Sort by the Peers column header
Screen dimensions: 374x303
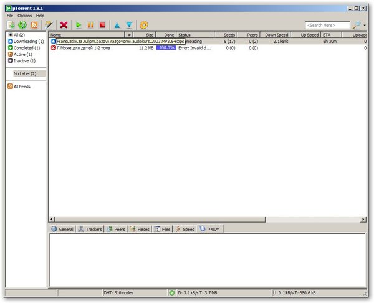pyautogui.click(x=249, y=35)
